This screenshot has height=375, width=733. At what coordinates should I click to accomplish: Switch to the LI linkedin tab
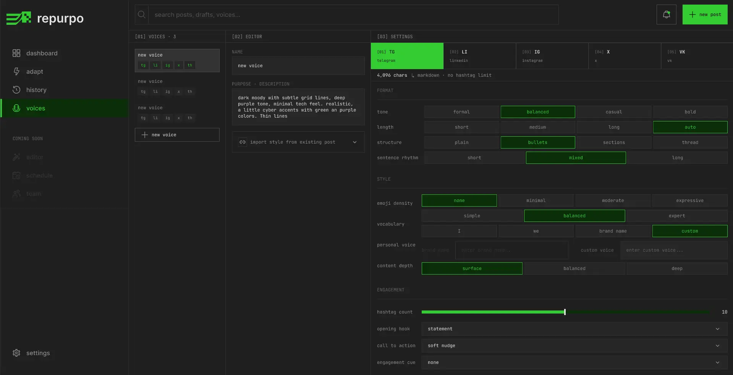pyautogui.click(x=480, y=56)
